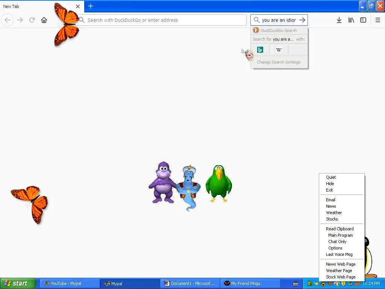This screenshot has height=289, width=385.
Task: Click the search box containing text
Action: [279, 20]
